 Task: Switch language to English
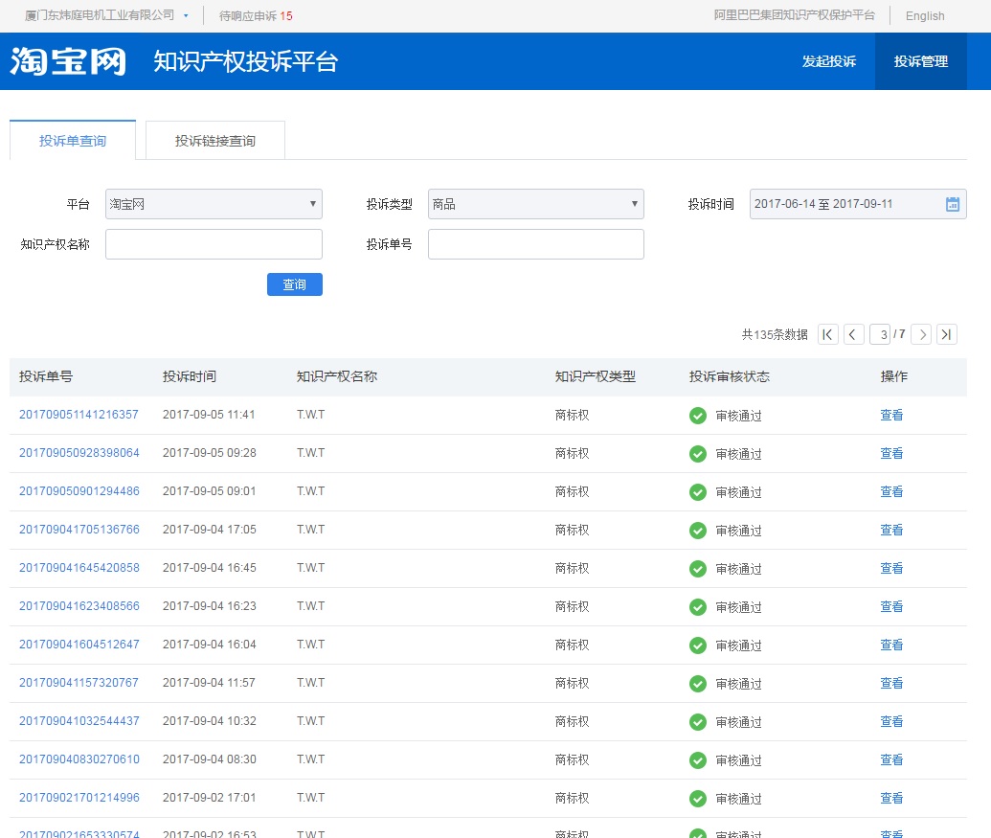924,16
